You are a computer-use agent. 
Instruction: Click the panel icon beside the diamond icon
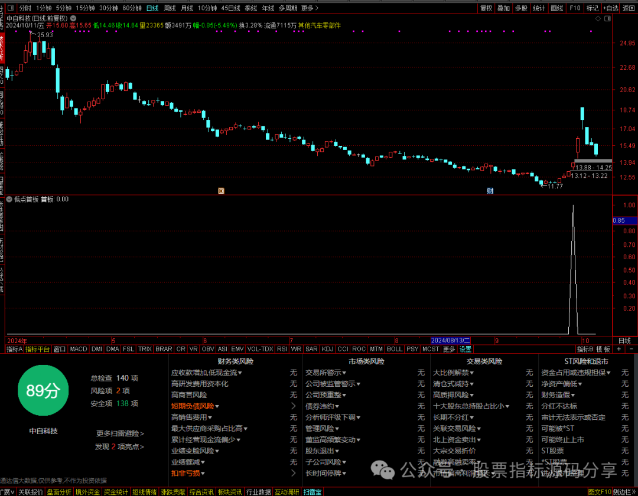pyautogui.click(x=607, y=18)
